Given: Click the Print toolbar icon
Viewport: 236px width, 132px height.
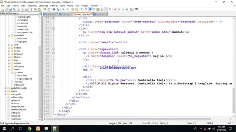Looking at the screenshot, I should 26,9.
